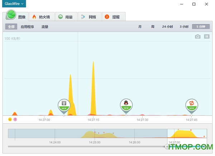Click the timeline slider handle

[167, 147]
